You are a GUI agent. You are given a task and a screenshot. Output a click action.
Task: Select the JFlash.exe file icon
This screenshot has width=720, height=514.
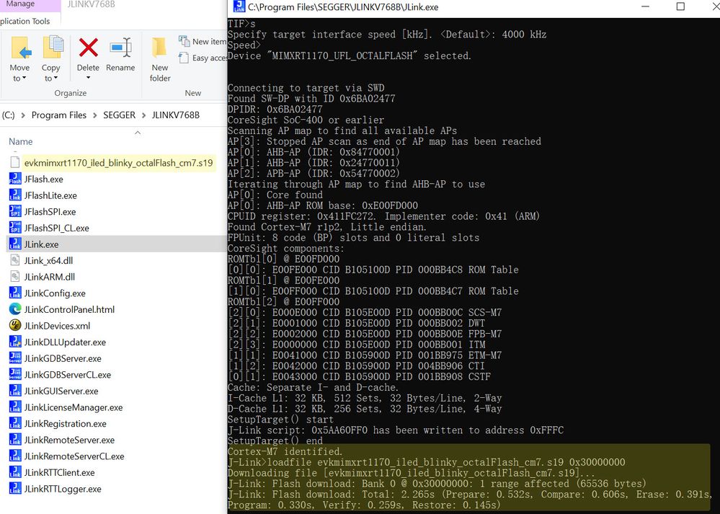tap(15, 179)
